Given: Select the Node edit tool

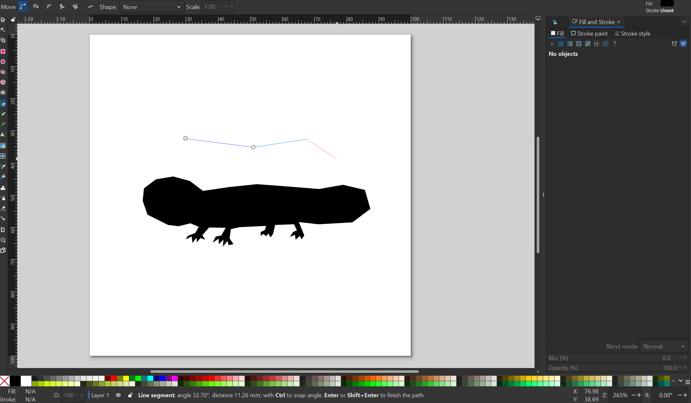Looking at the screenshot, I should coord(3,30).
